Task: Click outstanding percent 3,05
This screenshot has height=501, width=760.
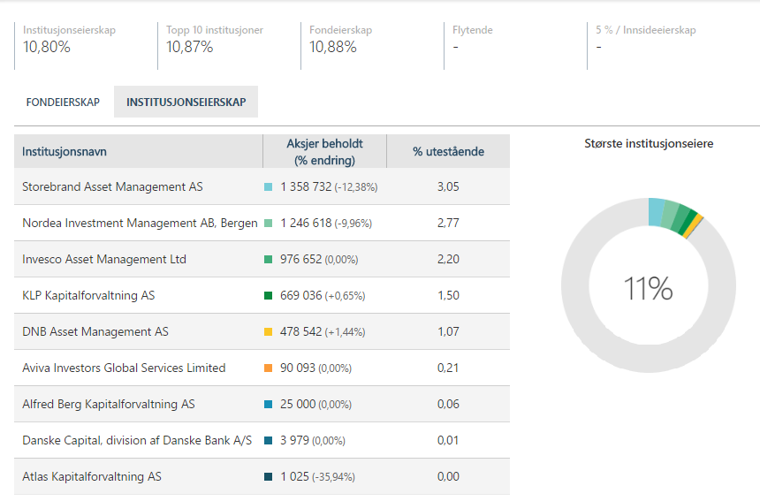Action: pyautogui.click(x=448, y=186)
